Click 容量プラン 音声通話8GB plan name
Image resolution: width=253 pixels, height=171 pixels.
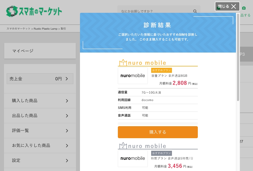pyautogui.click(x=169, y=76)
